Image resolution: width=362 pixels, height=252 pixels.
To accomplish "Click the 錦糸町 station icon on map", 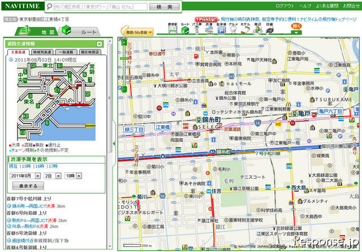I will pyautogui.click(x=199, y=120).
